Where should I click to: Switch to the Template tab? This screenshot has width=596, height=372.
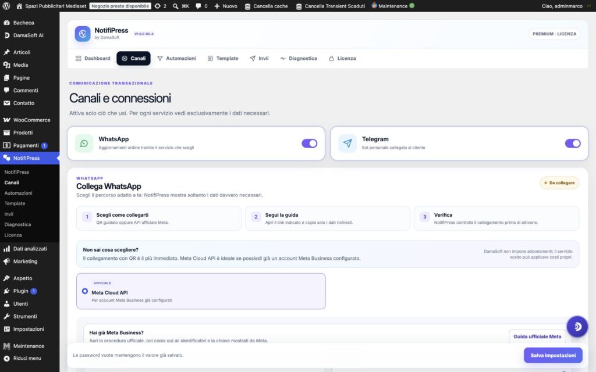[x=223, y=59]
